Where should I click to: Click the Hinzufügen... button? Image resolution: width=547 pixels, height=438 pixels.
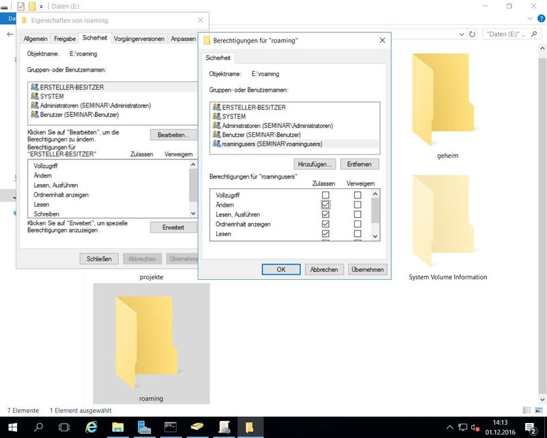tap(315, 164)
